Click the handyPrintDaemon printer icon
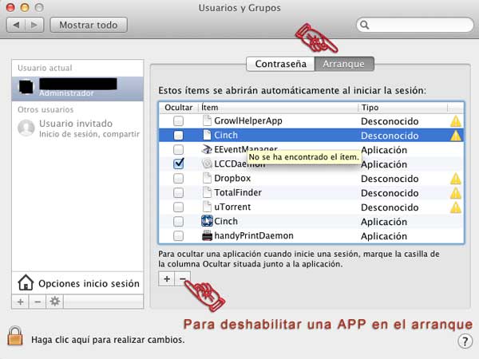 [x=207, y=235]
